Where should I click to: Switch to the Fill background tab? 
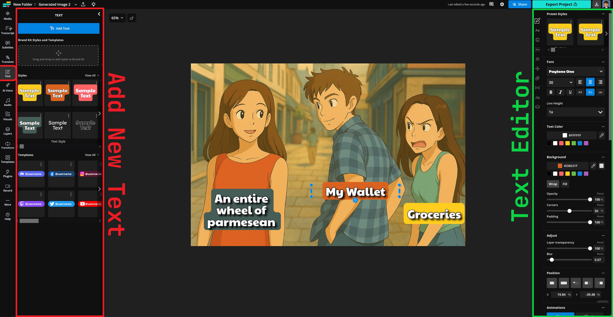(565, 184)
